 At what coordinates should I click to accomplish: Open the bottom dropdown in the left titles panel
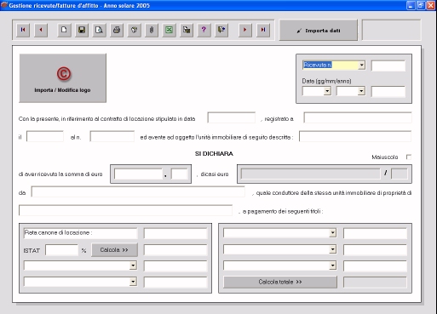click(133, 282)
